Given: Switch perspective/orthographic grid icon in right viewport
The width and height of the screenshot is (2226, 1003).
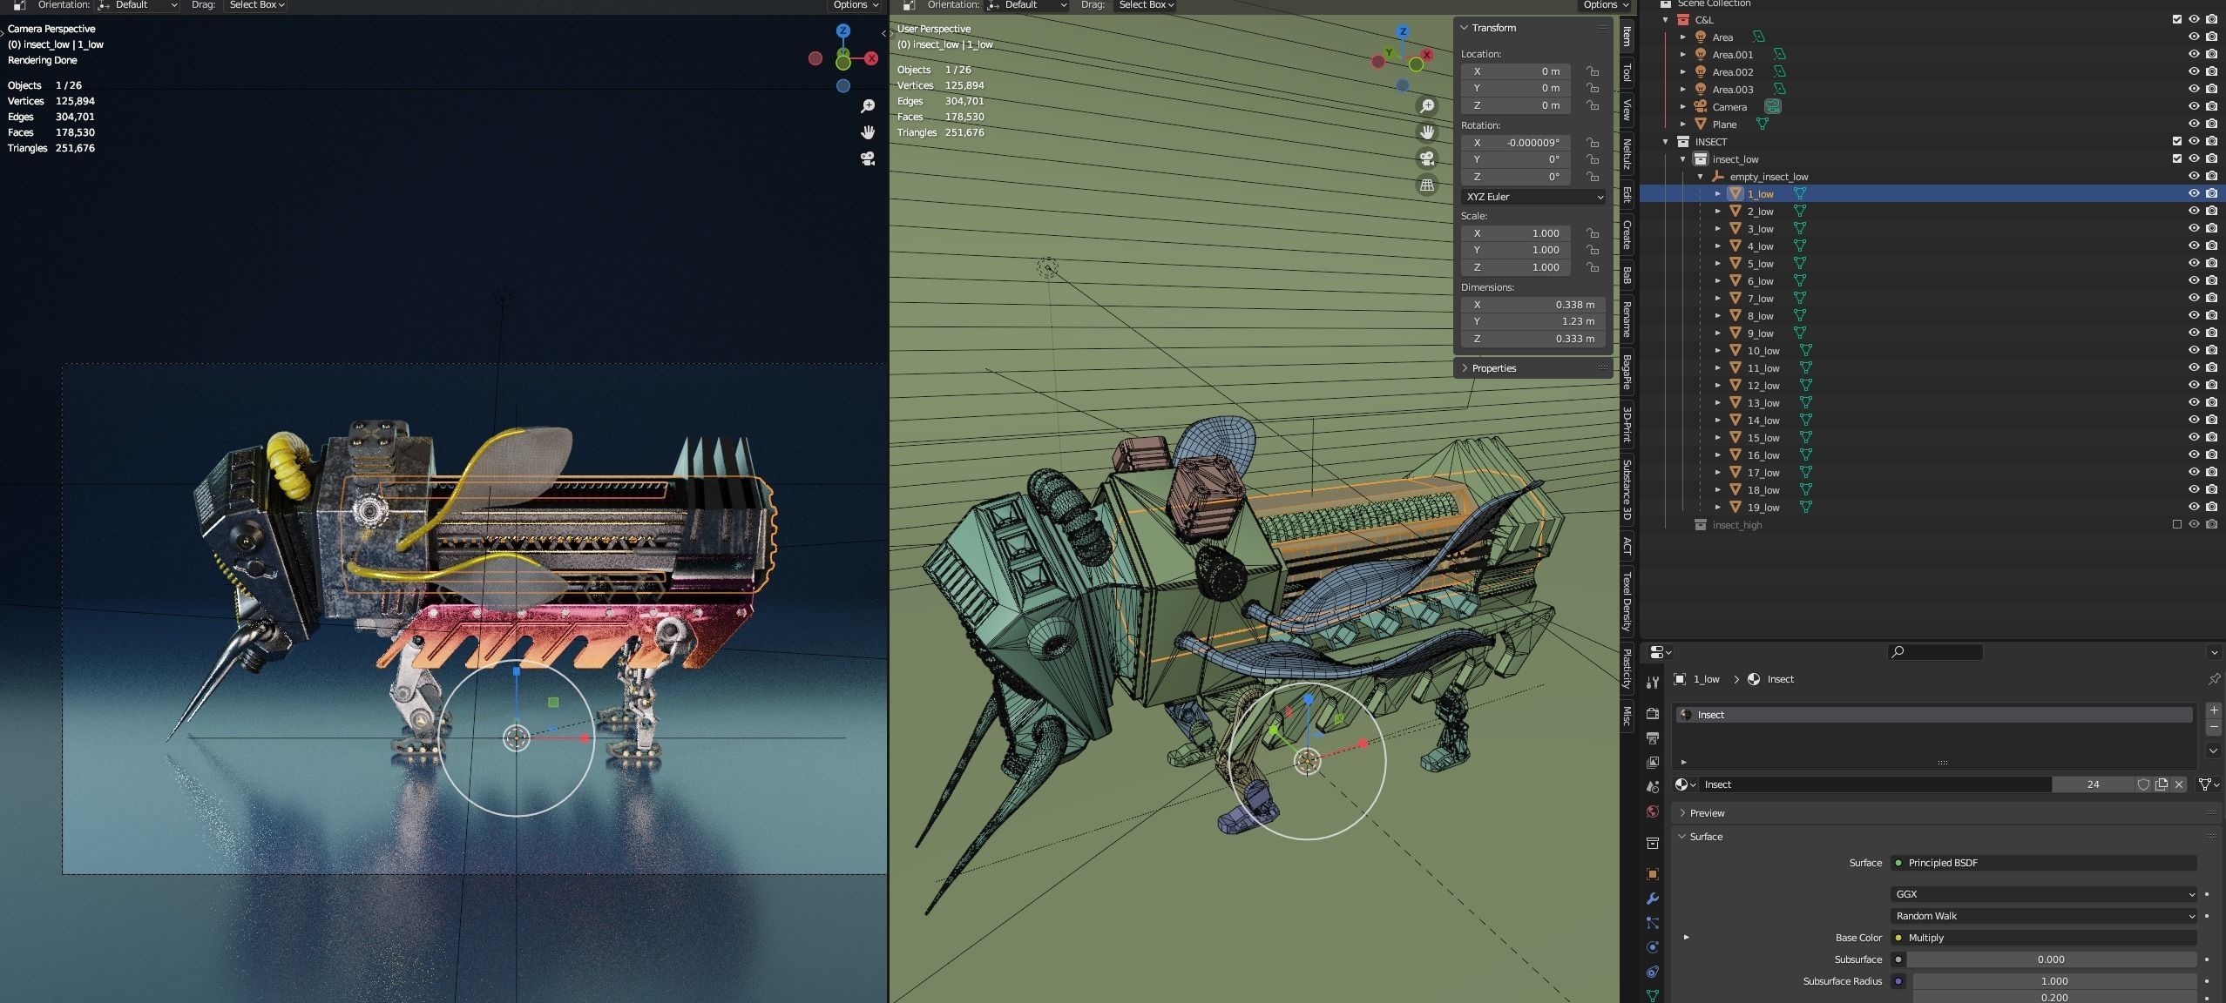Looking at the screenshot, I should click(1427, 185).
